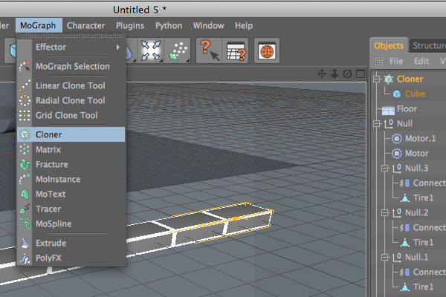446x297 pixels.
Task: Open Object Manager Edit menu
Action: (421, 61)
